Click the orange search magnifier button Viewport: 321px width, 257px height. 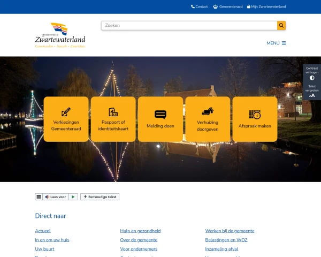pyautogui.click(x=281, y=26)
